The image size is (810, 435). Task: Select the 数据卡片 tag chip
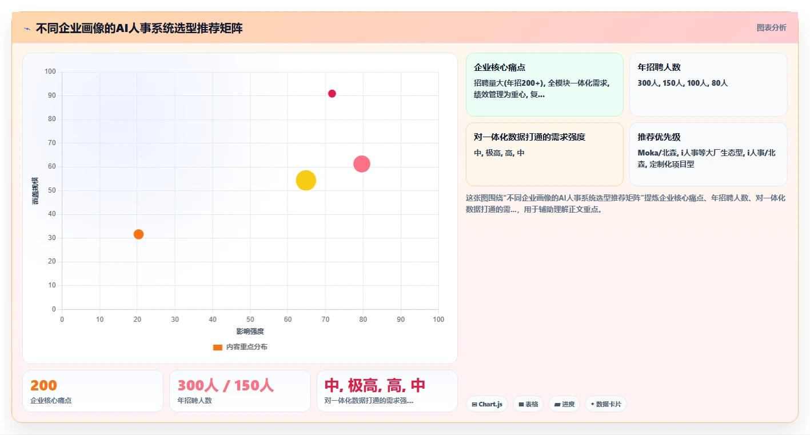(x=606, y=404)
